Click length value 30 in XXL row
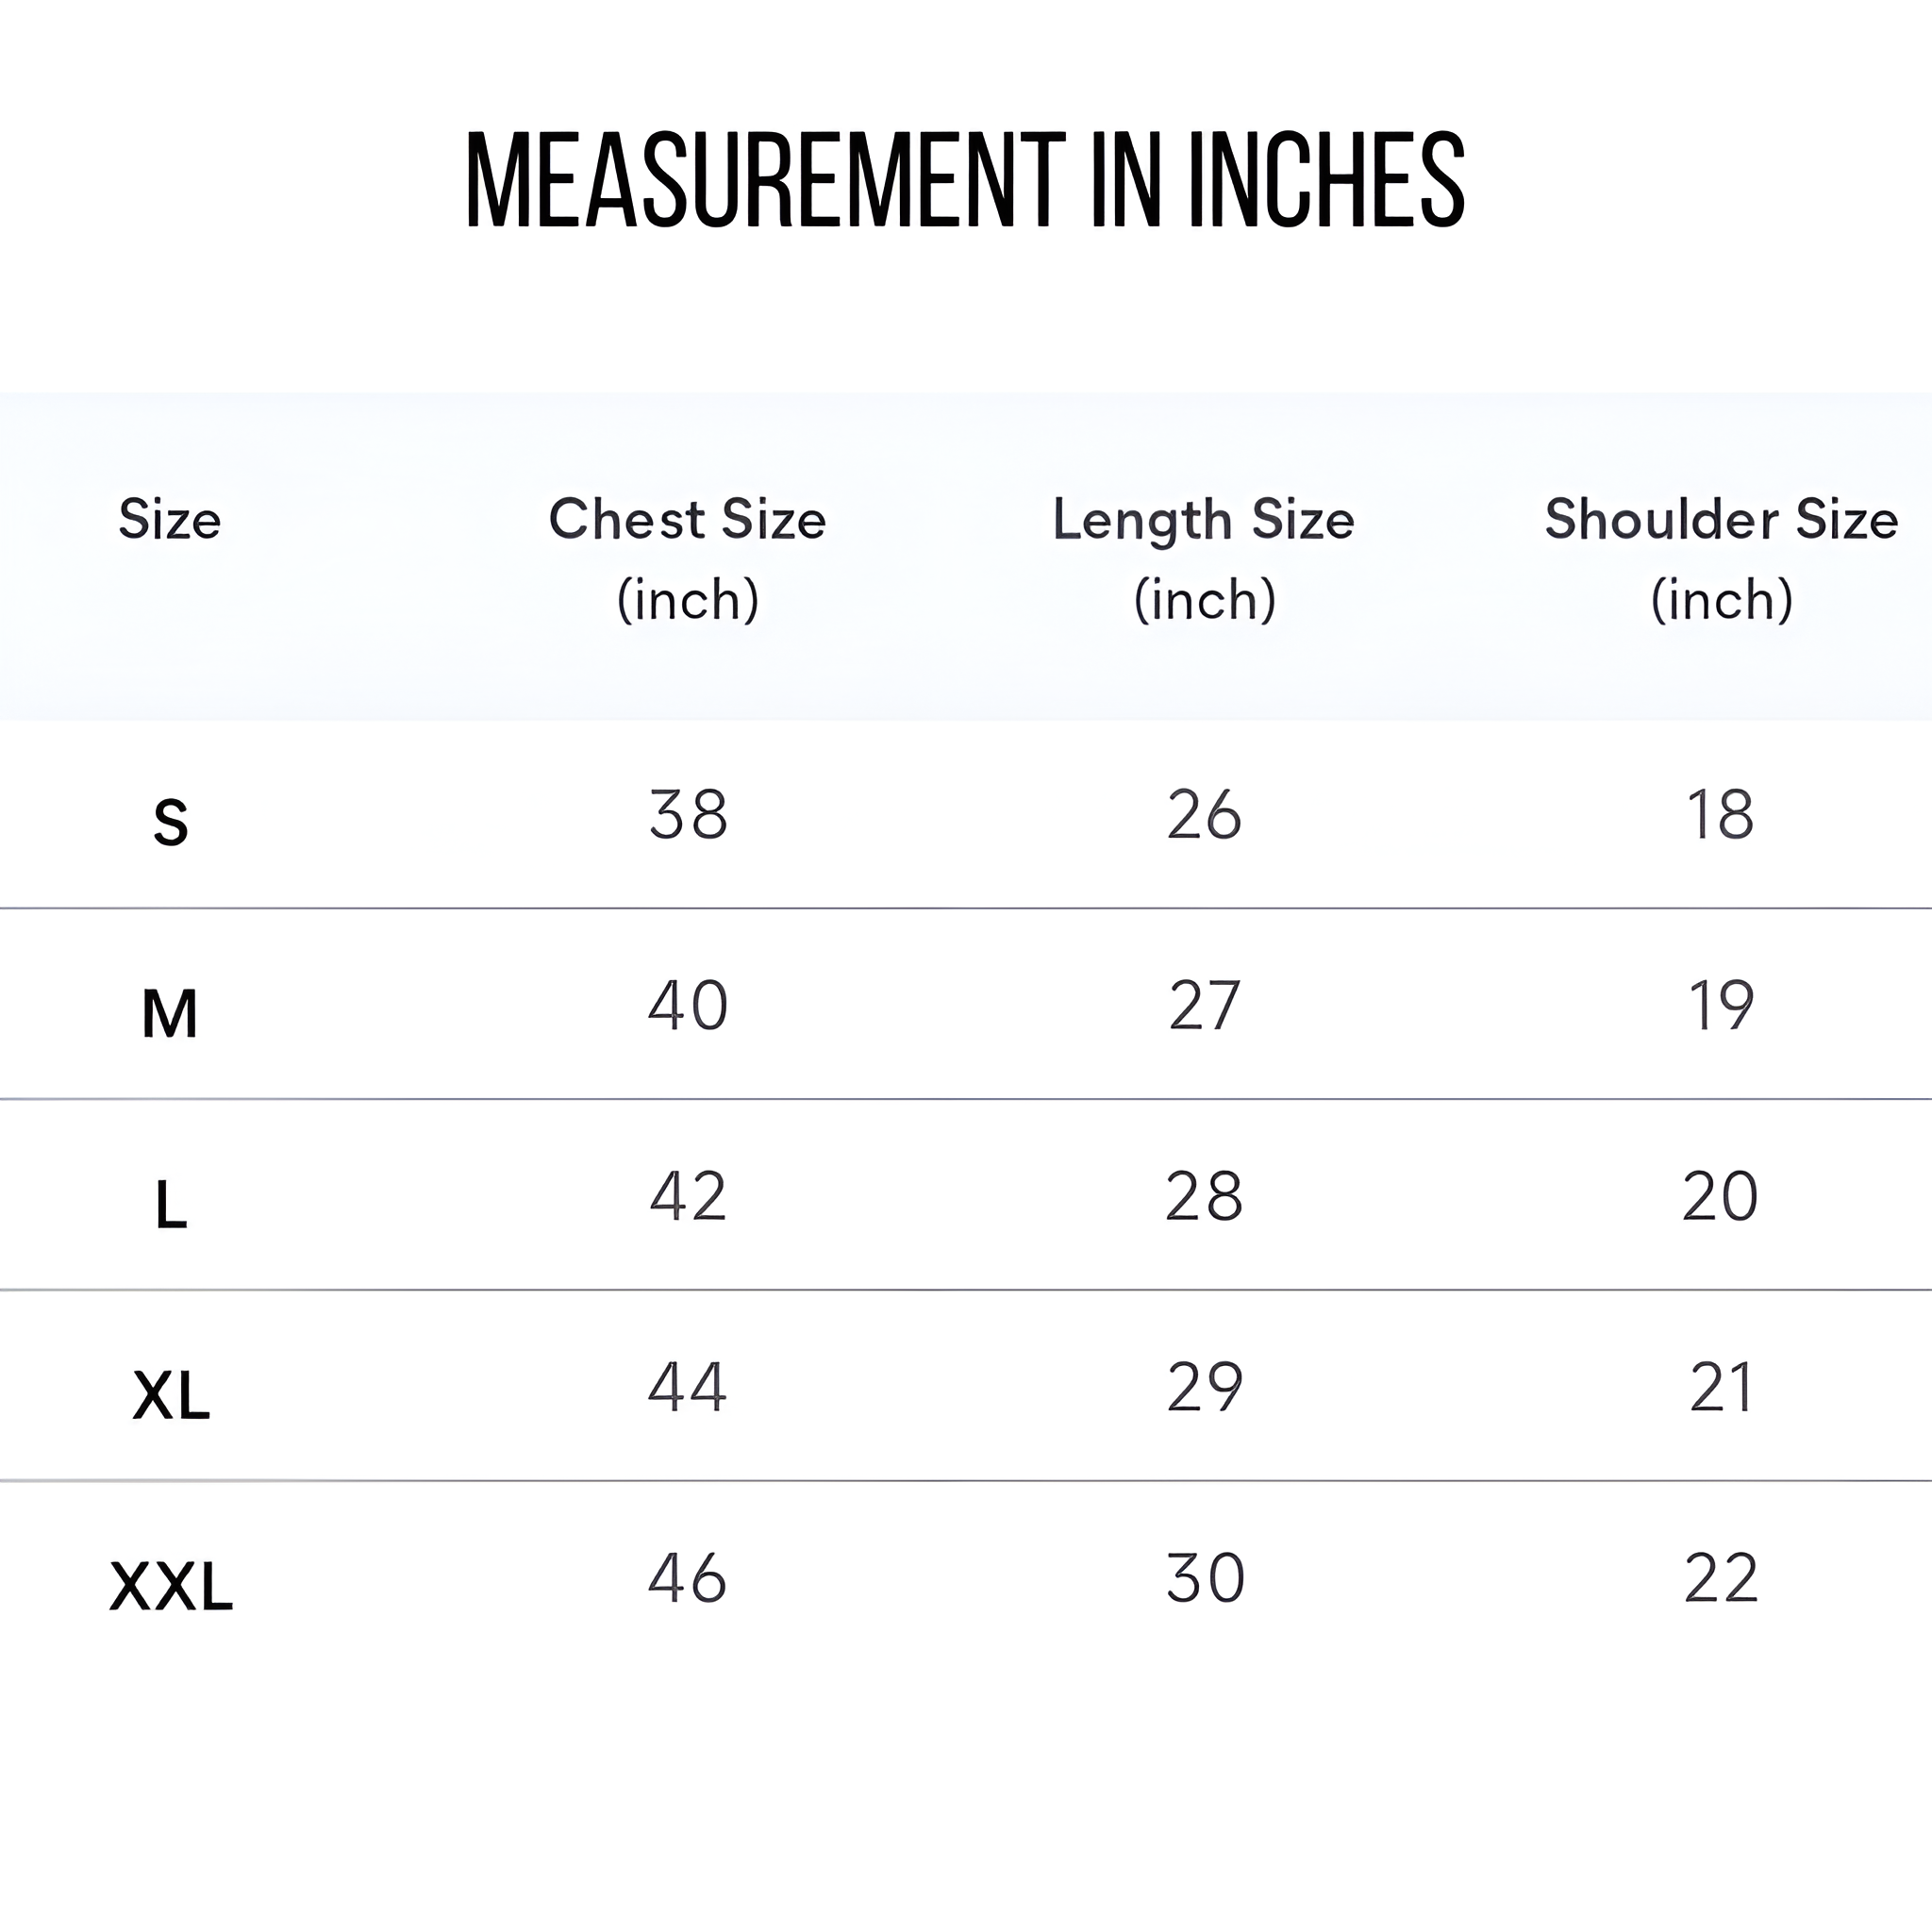 (x=1205, y=1578)
